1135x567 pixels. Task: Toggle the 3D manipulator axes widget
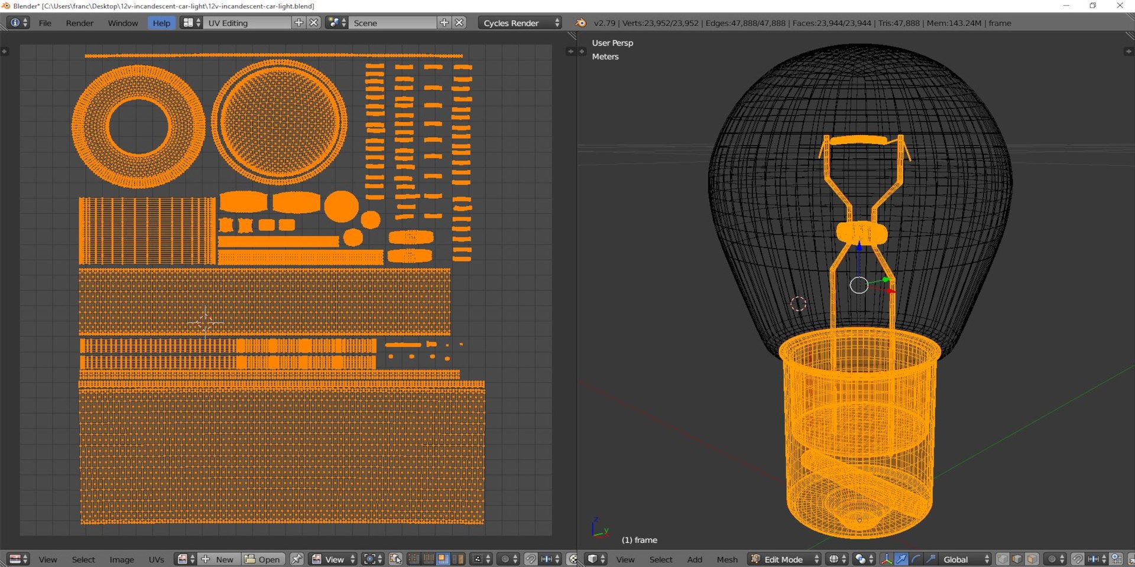point(886,559)
